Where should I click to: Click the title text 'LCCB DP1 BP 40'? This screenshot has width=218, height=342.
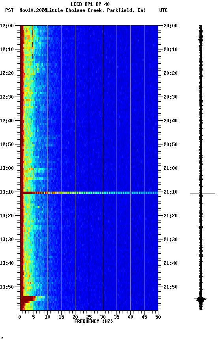coord(90,4)
